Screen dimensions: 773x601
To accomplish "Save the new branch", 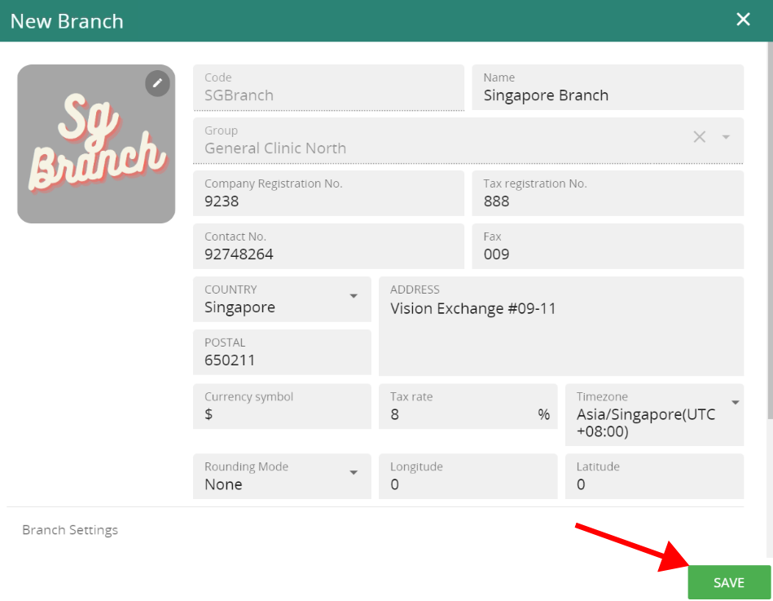I will coord(727,582).
